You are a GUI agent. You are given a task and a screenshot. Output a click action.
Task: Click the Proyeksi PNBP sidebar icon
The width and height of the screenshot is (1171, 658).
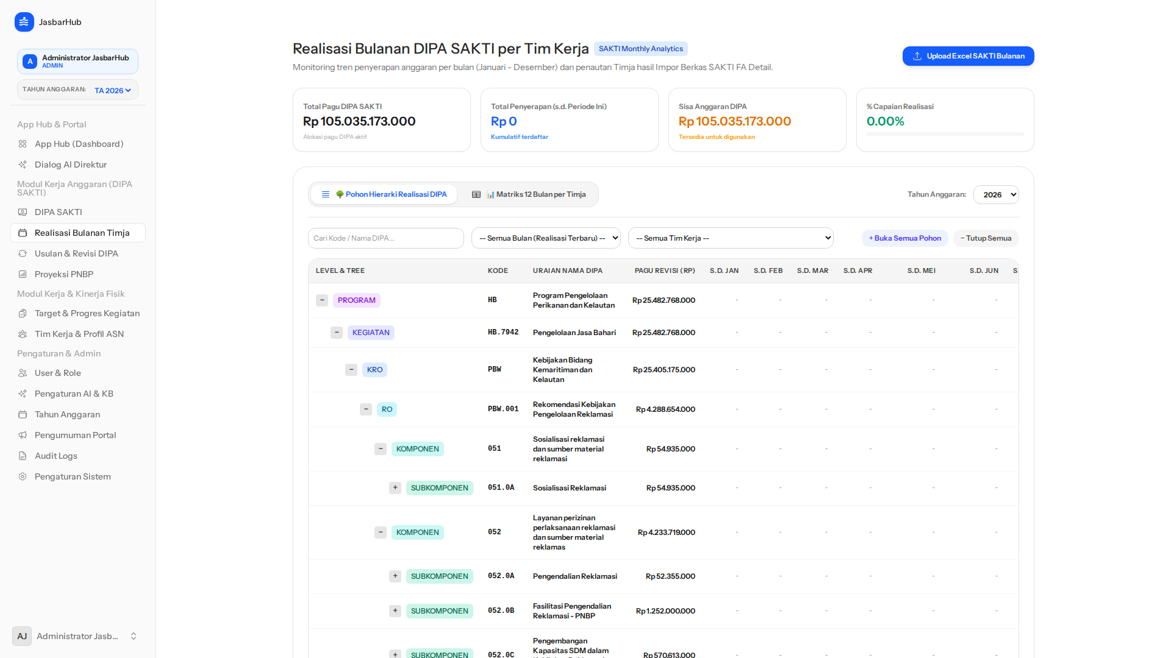(x=23, y=274)
